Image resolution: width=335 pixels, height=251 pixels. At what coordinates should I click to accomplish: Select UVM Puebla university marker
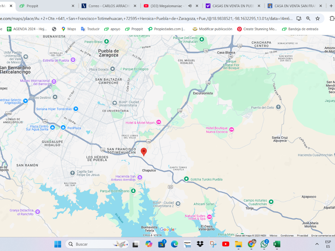(26, 57)
